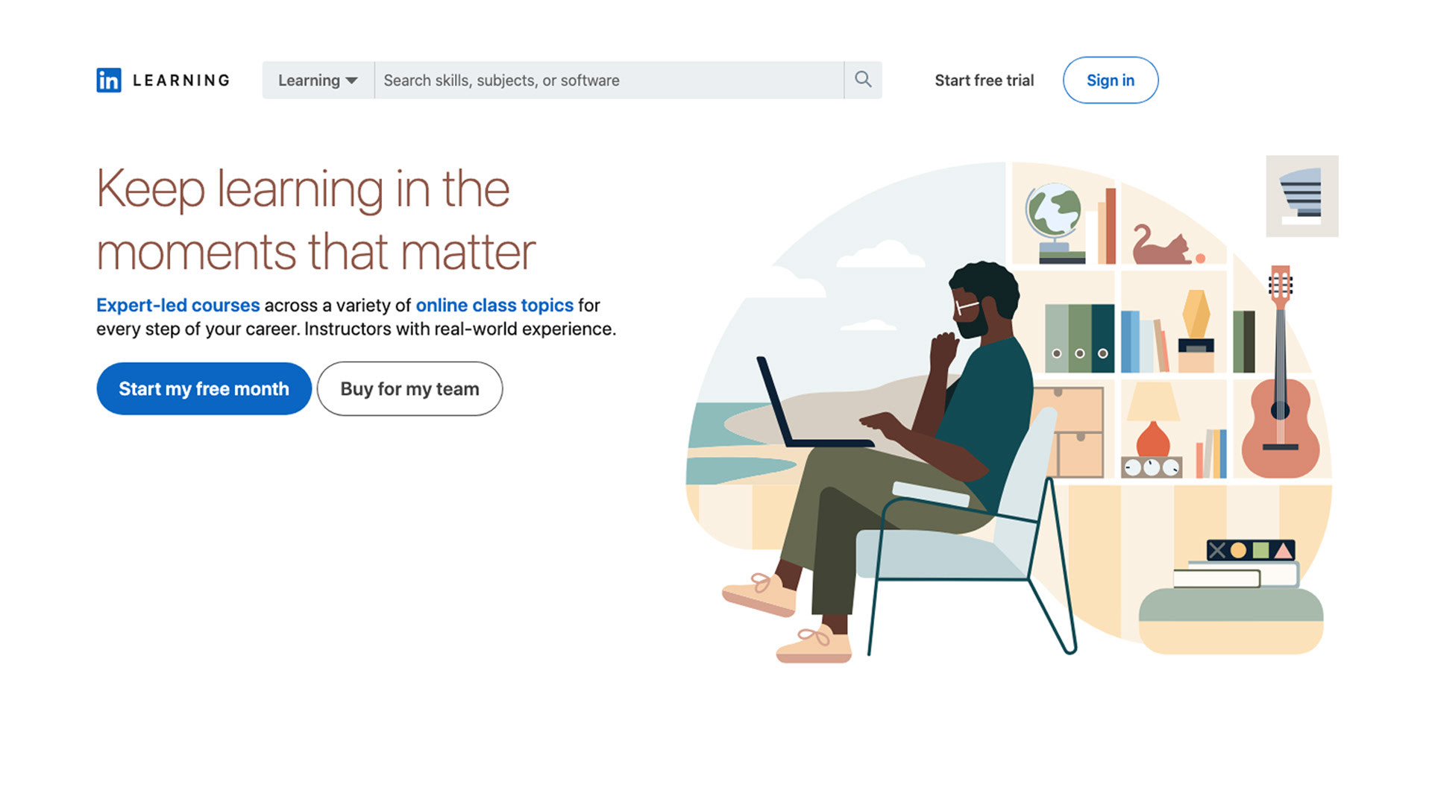
Task: Open the Start free trial link
Action: pos(984,80)
